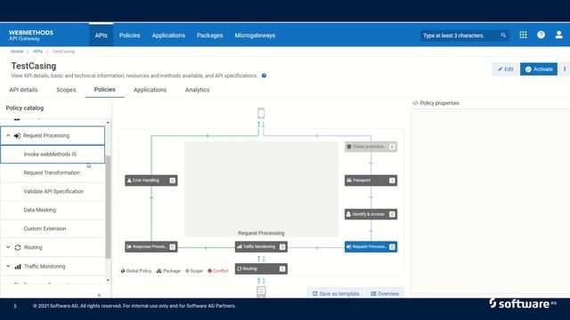
Task: Select the Threat protection stage node
Action: (370, 147)
